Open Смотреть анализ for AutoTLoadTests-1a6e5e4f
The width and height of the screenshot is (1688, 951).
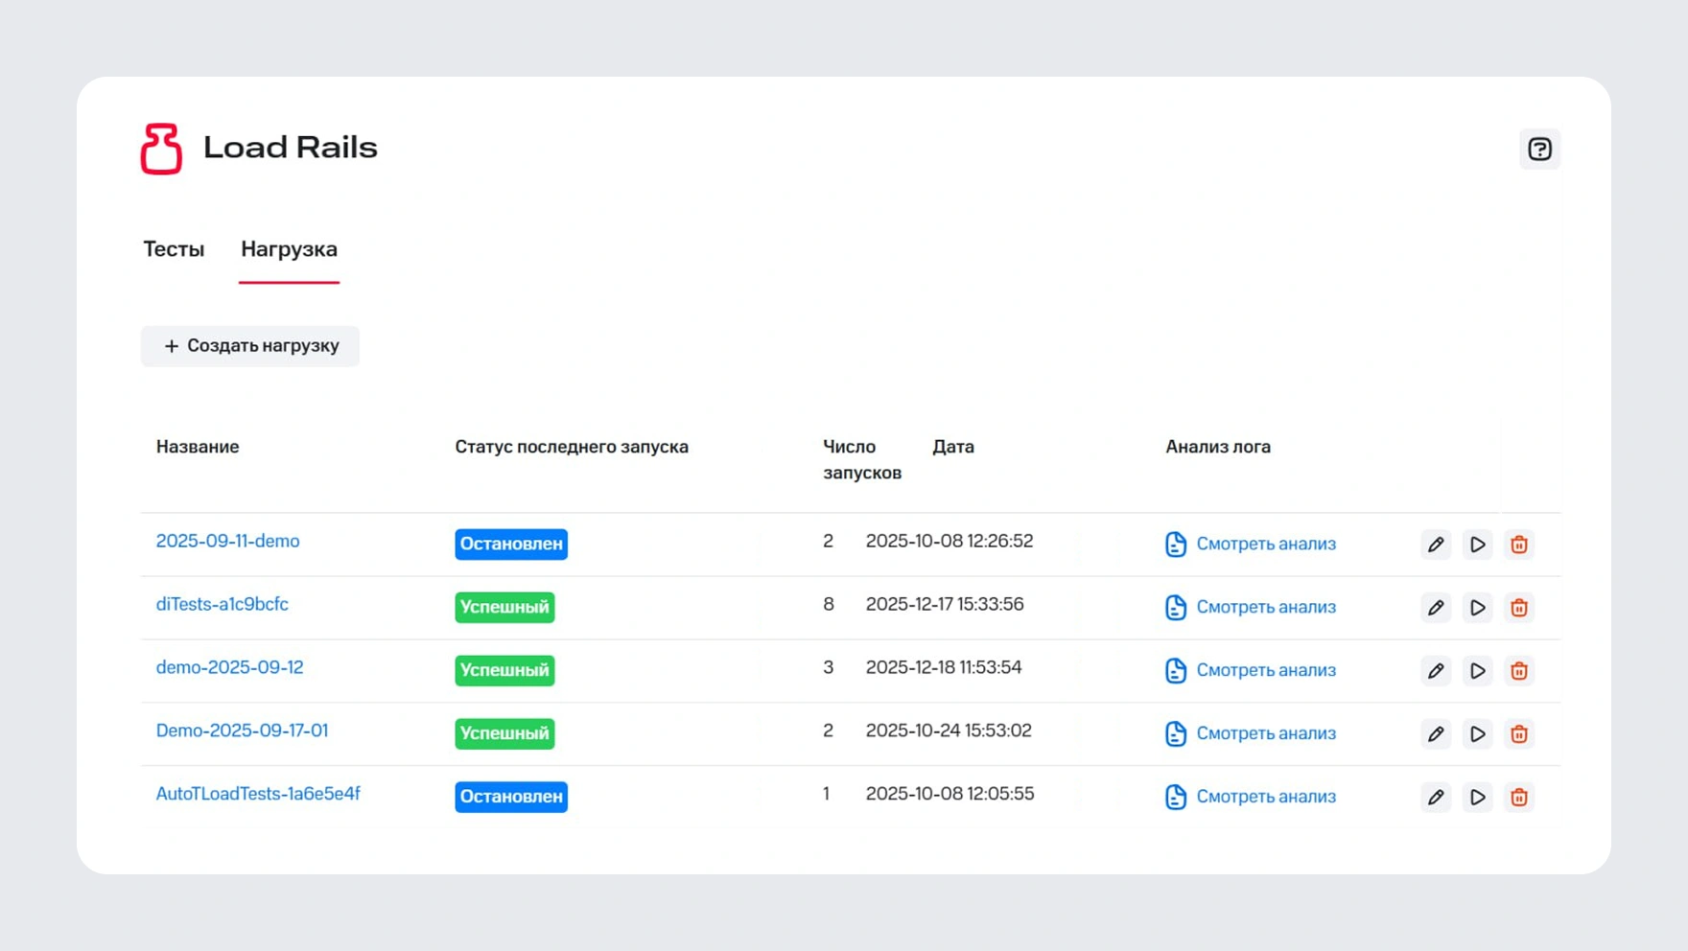[1264, 797]
